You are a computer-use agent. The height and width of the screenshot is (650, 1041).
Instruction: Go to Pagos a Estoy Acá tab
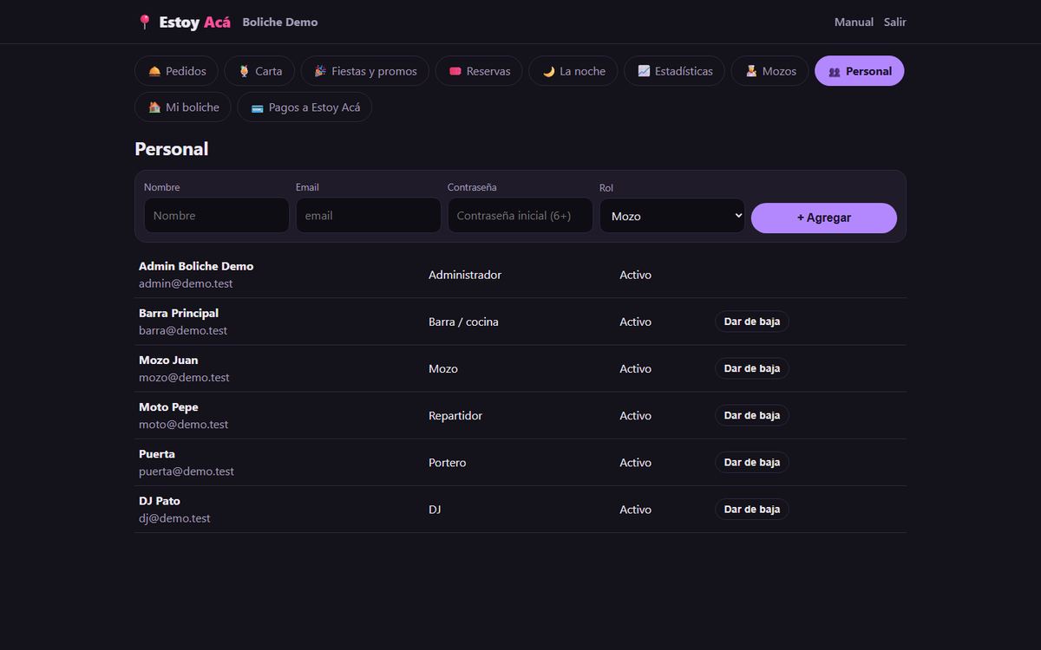click(x=304, y=107)
